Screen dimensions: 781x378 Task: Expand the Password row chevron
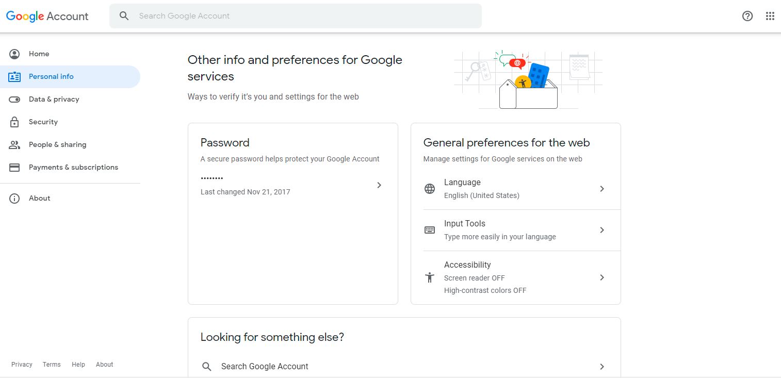(x=379, y=185)
